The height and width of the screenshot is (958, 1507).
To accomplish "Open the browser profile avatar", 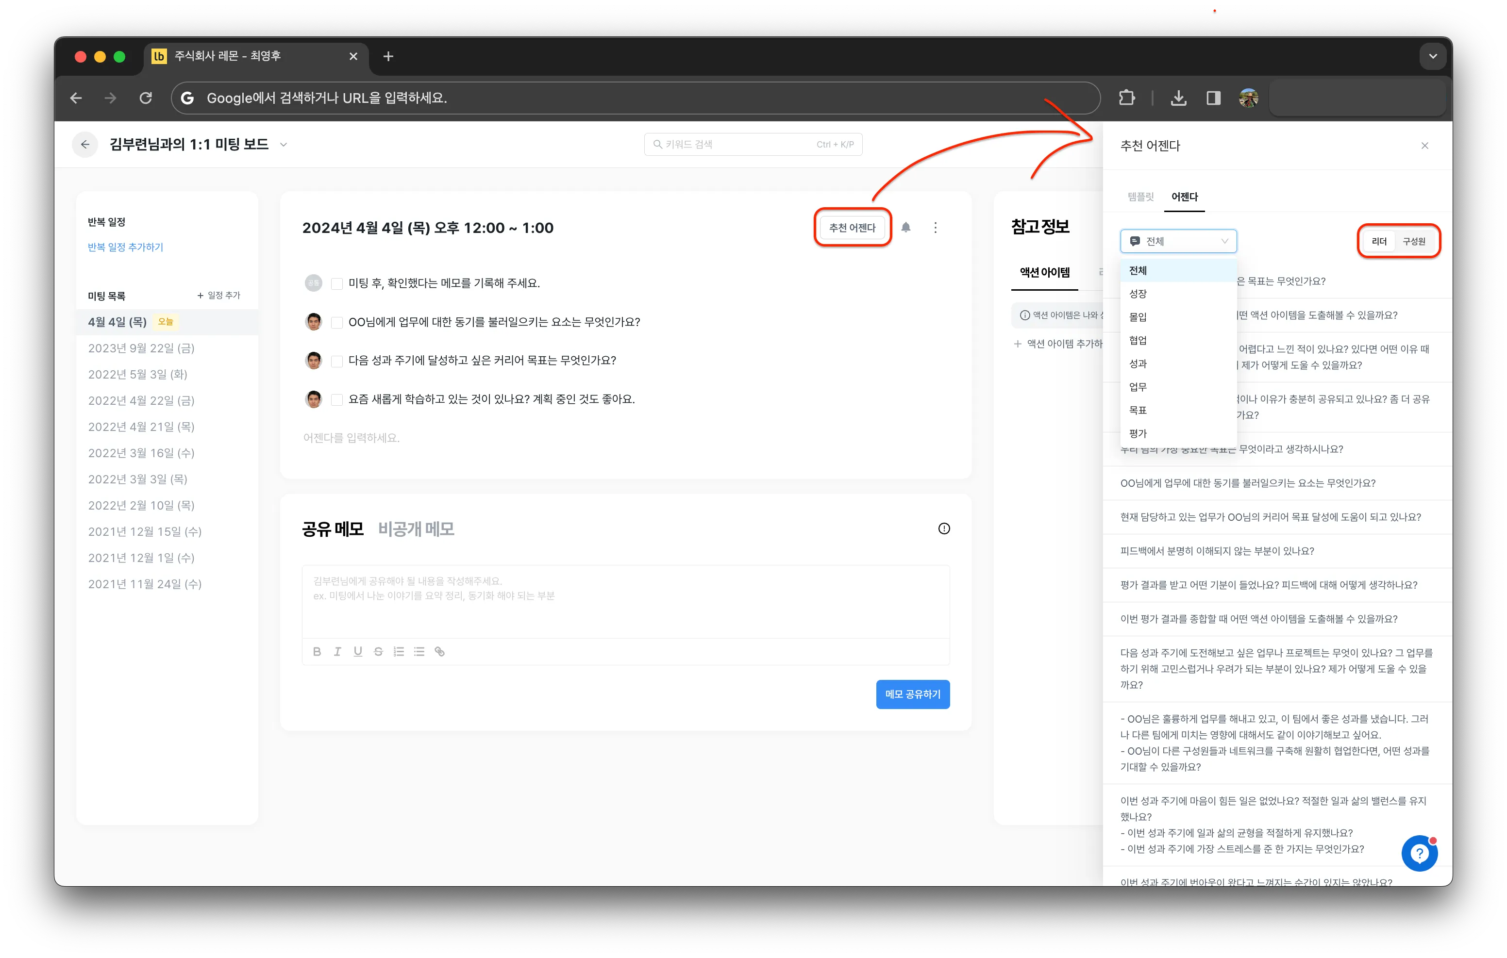I will coord(1249,98).
